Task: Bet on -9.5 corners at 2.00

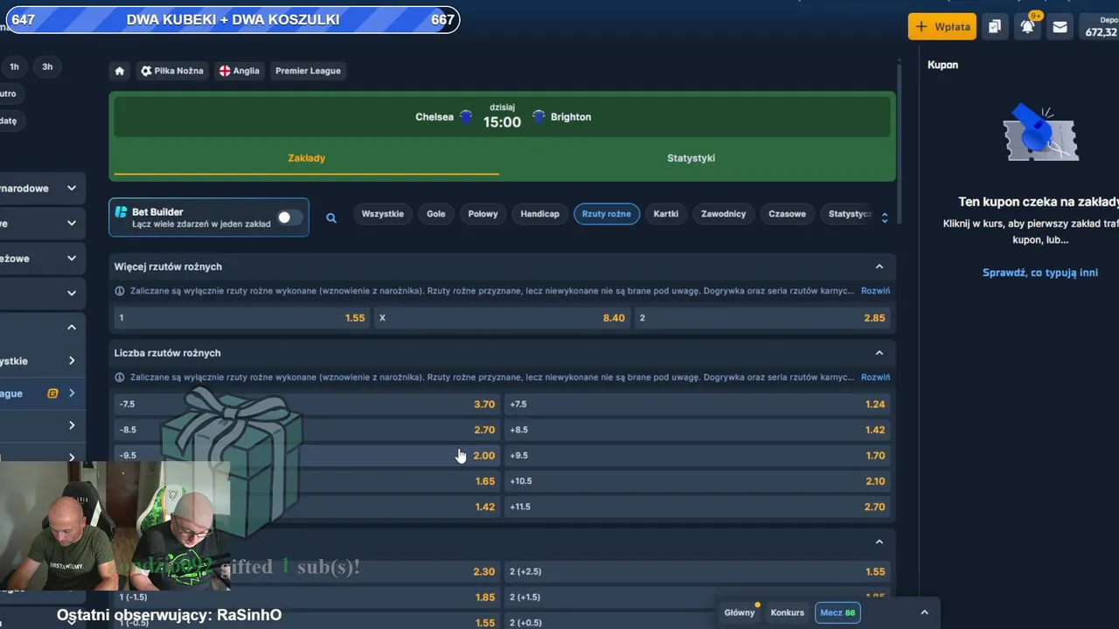Action: (307, 455)
